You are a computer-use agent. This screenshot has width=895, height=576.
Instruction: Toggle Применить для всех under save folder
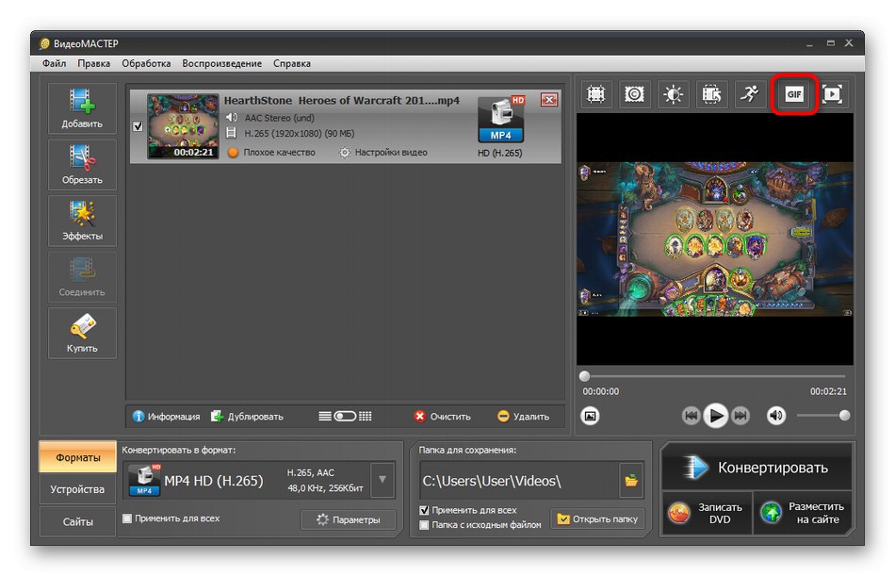(424, 510)
